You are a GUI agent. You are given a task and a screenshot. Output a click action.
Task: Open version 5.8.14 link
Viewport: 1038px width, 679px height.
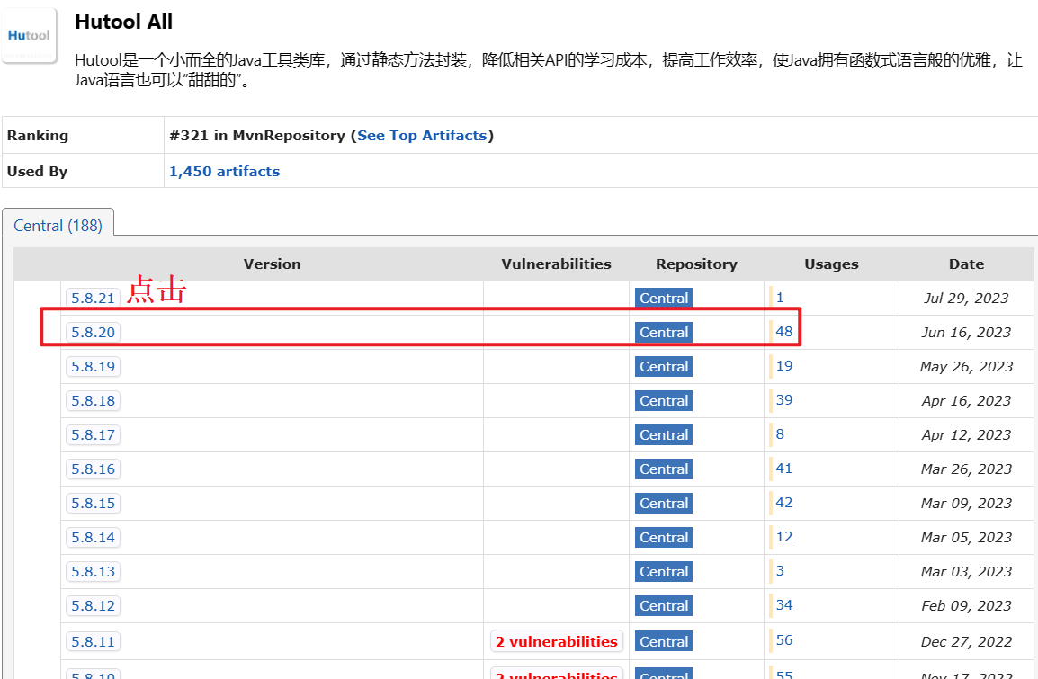click(x=94, y=538)
